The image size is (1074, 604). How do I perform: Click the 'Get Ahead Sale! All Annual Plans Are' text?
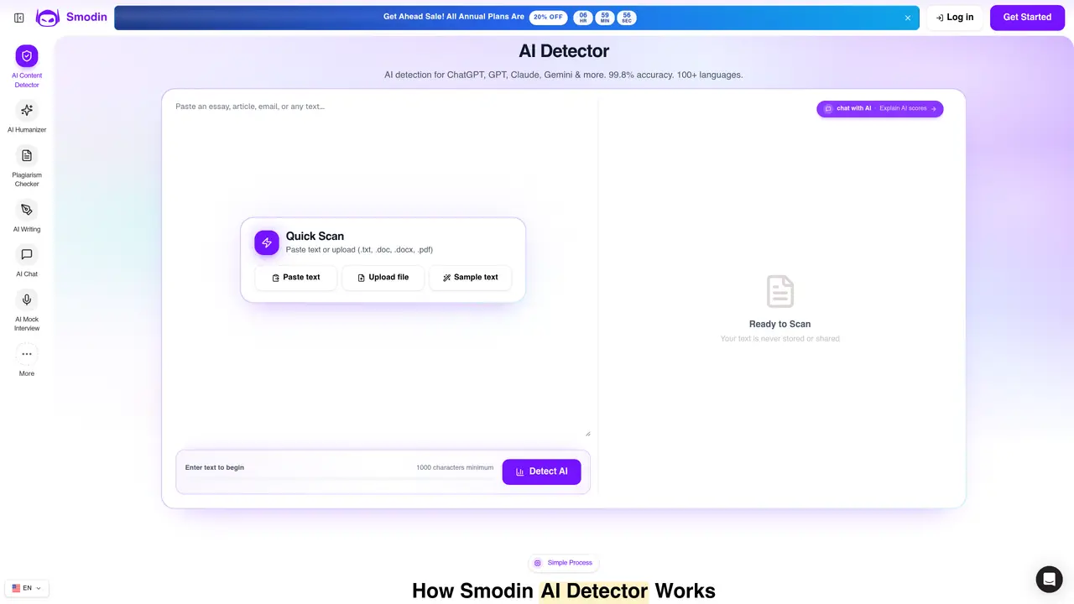pyautogui.click(x=454, y=17)
